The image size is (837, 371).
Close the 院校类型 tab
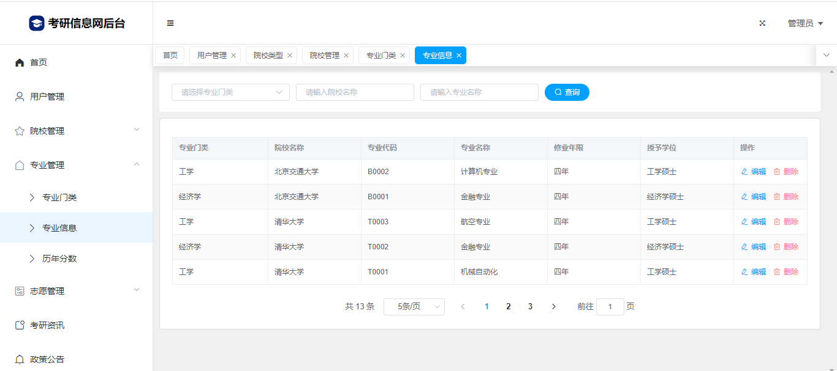(x=290, y=56)
